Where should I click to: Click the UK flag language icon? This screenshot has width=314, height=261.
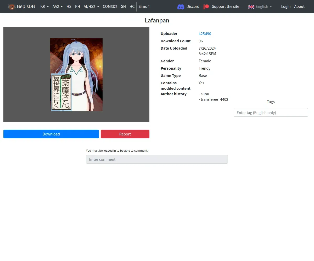251,7
